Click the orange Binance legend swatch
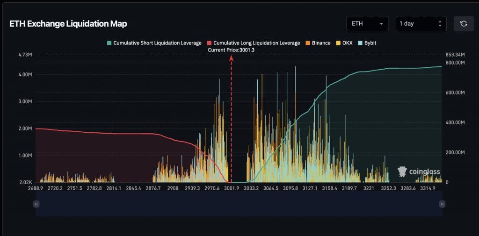The image size is (479, 236). (x=308, y=43)
